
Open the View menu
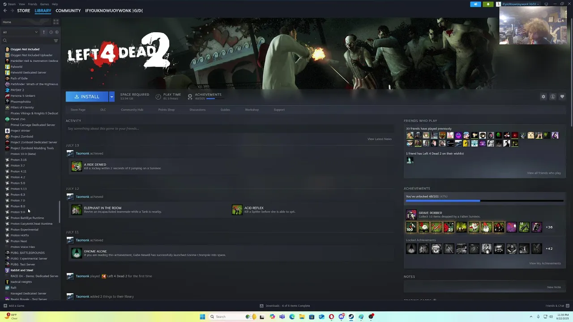coord(21,4)
